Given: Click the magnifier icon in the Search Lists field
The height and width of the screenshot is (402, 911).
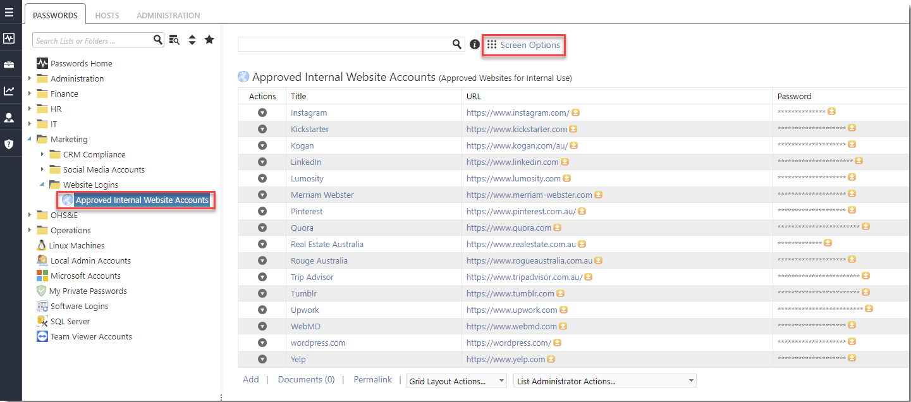Looking at the screenshot, I should 157,39.
